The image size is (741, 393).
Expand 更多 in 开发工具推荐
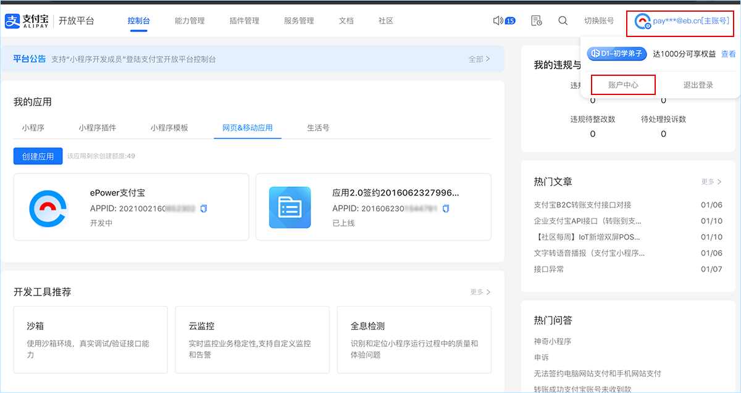480,292
